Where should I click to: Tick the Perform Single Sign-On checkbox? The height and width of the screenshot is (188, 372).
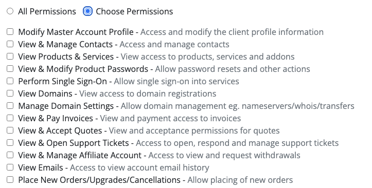tap(10, 81)
